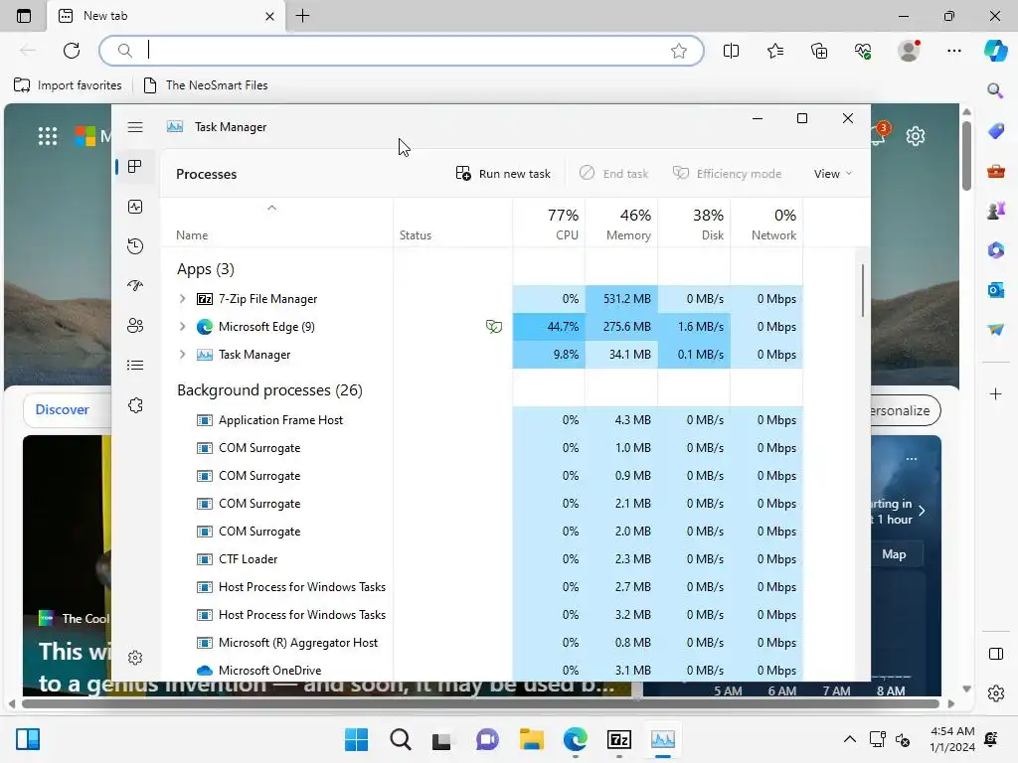Viewport: 1018px width, 763px height.
Task: Open Edge collections icon
Action: pos(819,51)
